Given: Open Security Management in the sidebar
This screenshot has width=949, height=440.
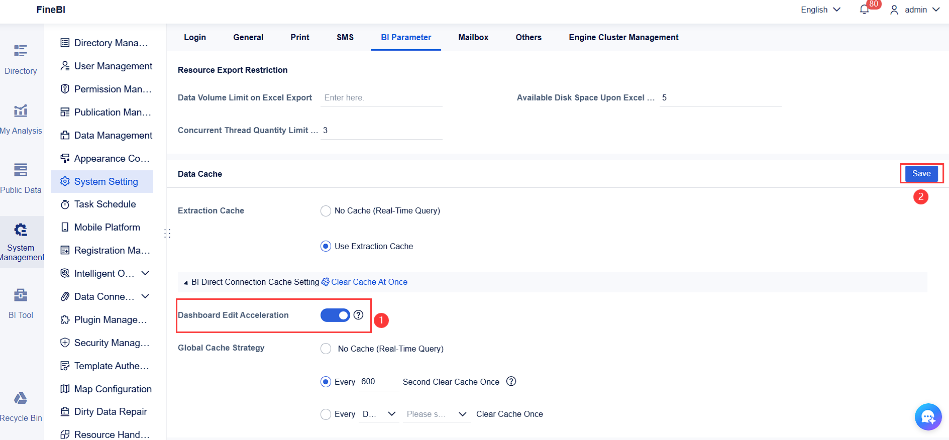Looking at the screenshot, I should (x=105, y=343).
